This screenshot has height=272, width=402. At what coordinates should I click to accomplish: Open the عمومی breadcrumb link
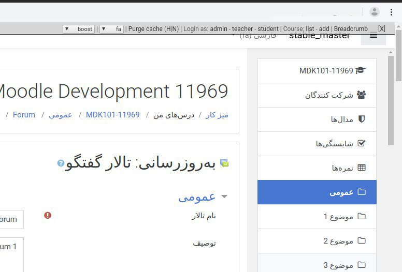pyautogui.click(x=60, y=115)
